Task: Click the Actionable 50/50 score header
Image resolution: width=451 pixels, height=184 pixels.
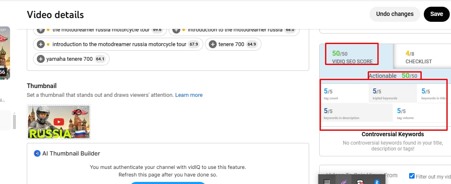Action: pos(394,76)
